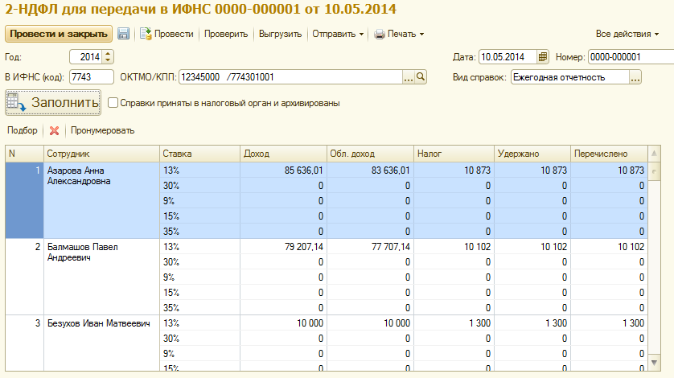674x378 pixels.
Task: Click the Обл. доход column header
Action: (x=370, y=154)
